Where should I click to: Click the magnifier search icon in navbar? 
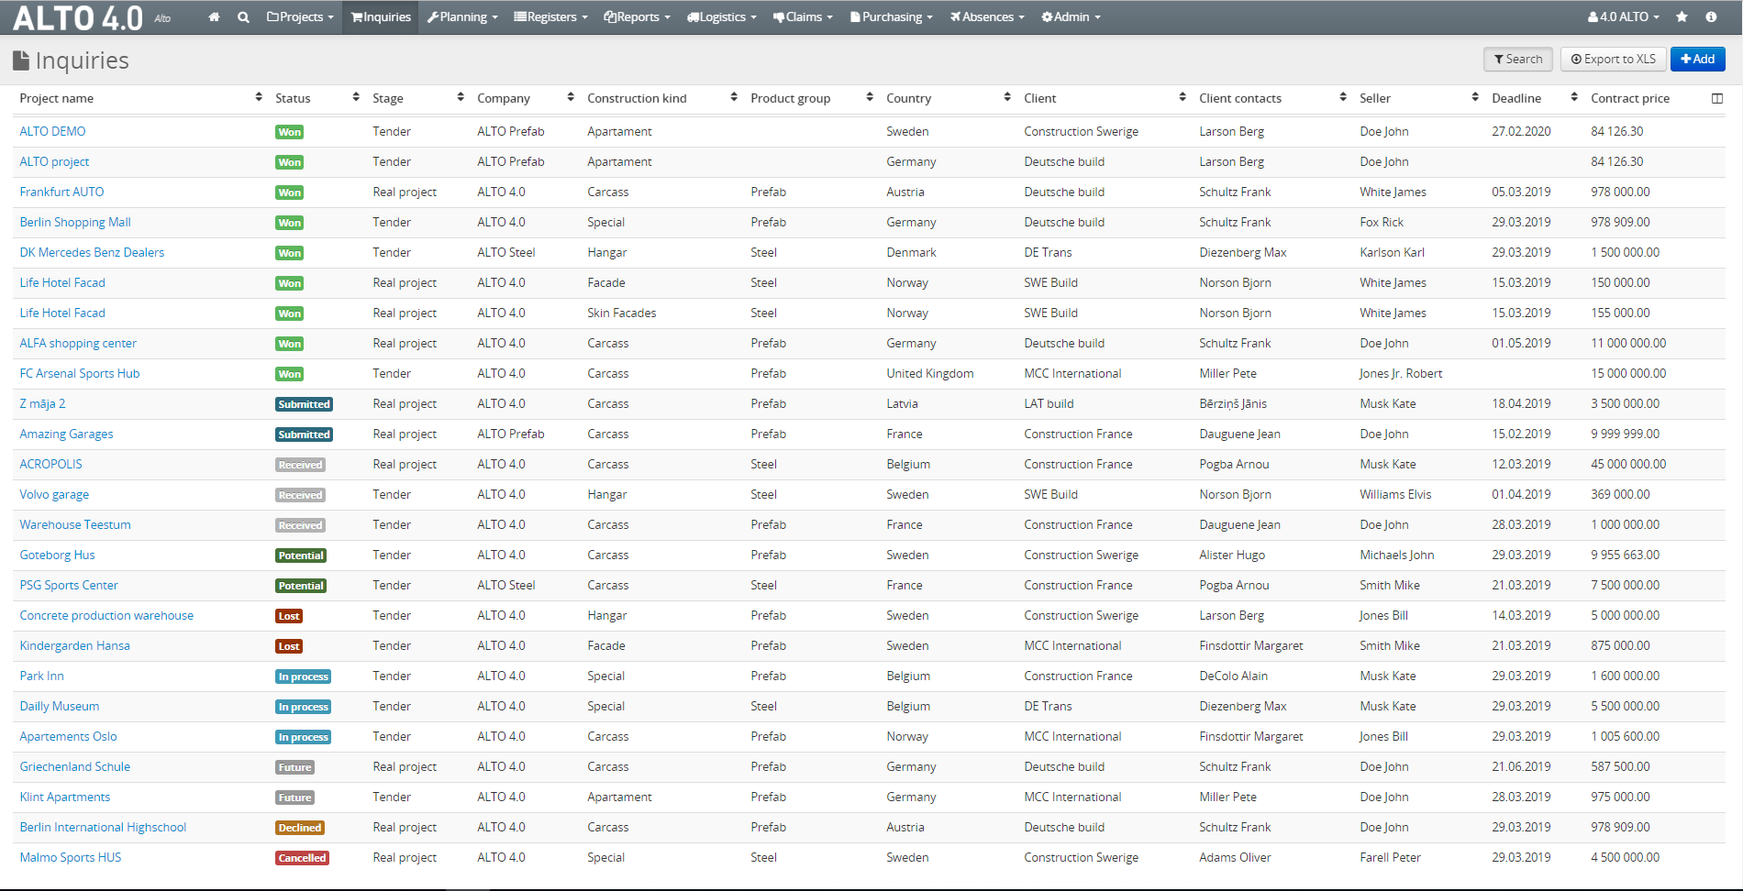pyautogui.click(x=243, y=17)
